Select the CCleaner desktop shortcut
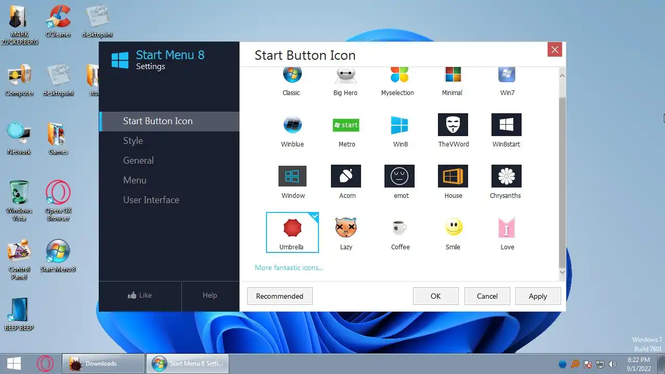 point(58,21)
